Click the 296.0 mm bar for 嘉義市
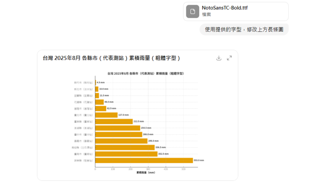The height and width of the screenshot is (184, 327). coord(121,141)
